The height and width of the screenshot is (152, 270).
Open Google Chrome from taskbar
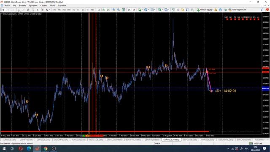(46, 149)
